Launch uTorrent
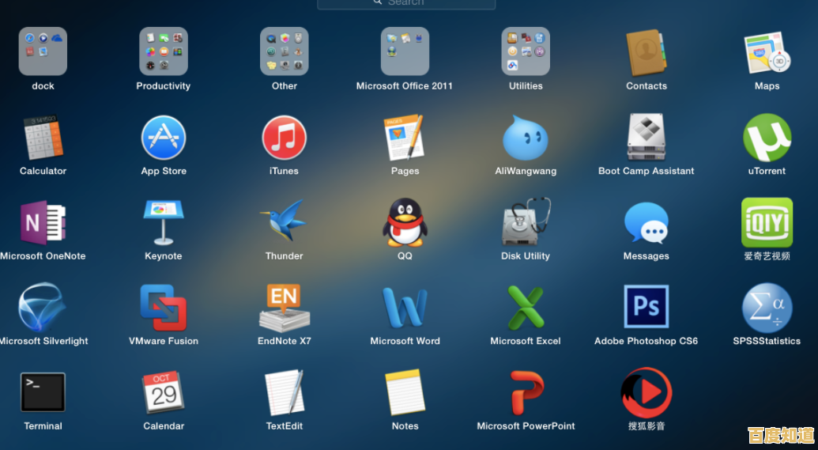This screenshot has height=450, width=818. 767,138
